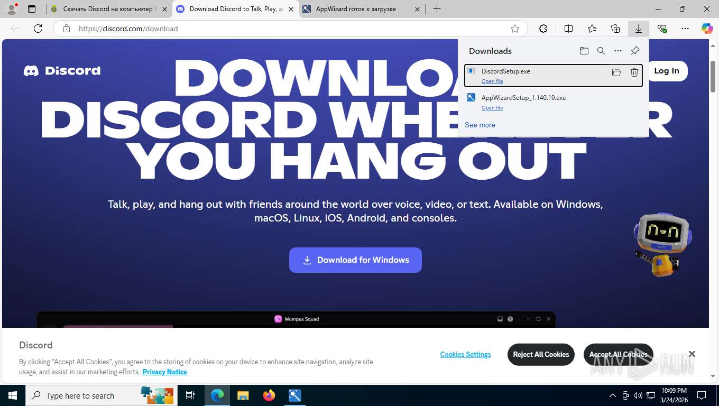This screenshot has width=719, height=406.
Task: Refresh the current page
Action: coord(38,29)
